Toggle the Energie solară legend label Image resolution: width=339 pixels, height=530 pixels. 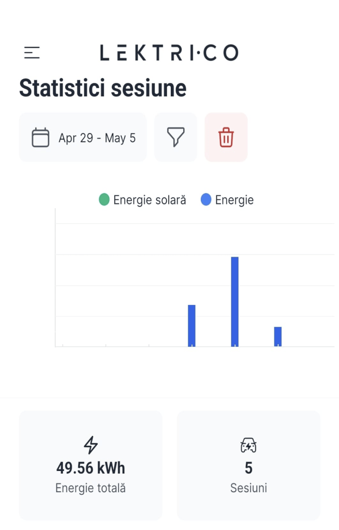pyautogui.click(x=150, y=200)
